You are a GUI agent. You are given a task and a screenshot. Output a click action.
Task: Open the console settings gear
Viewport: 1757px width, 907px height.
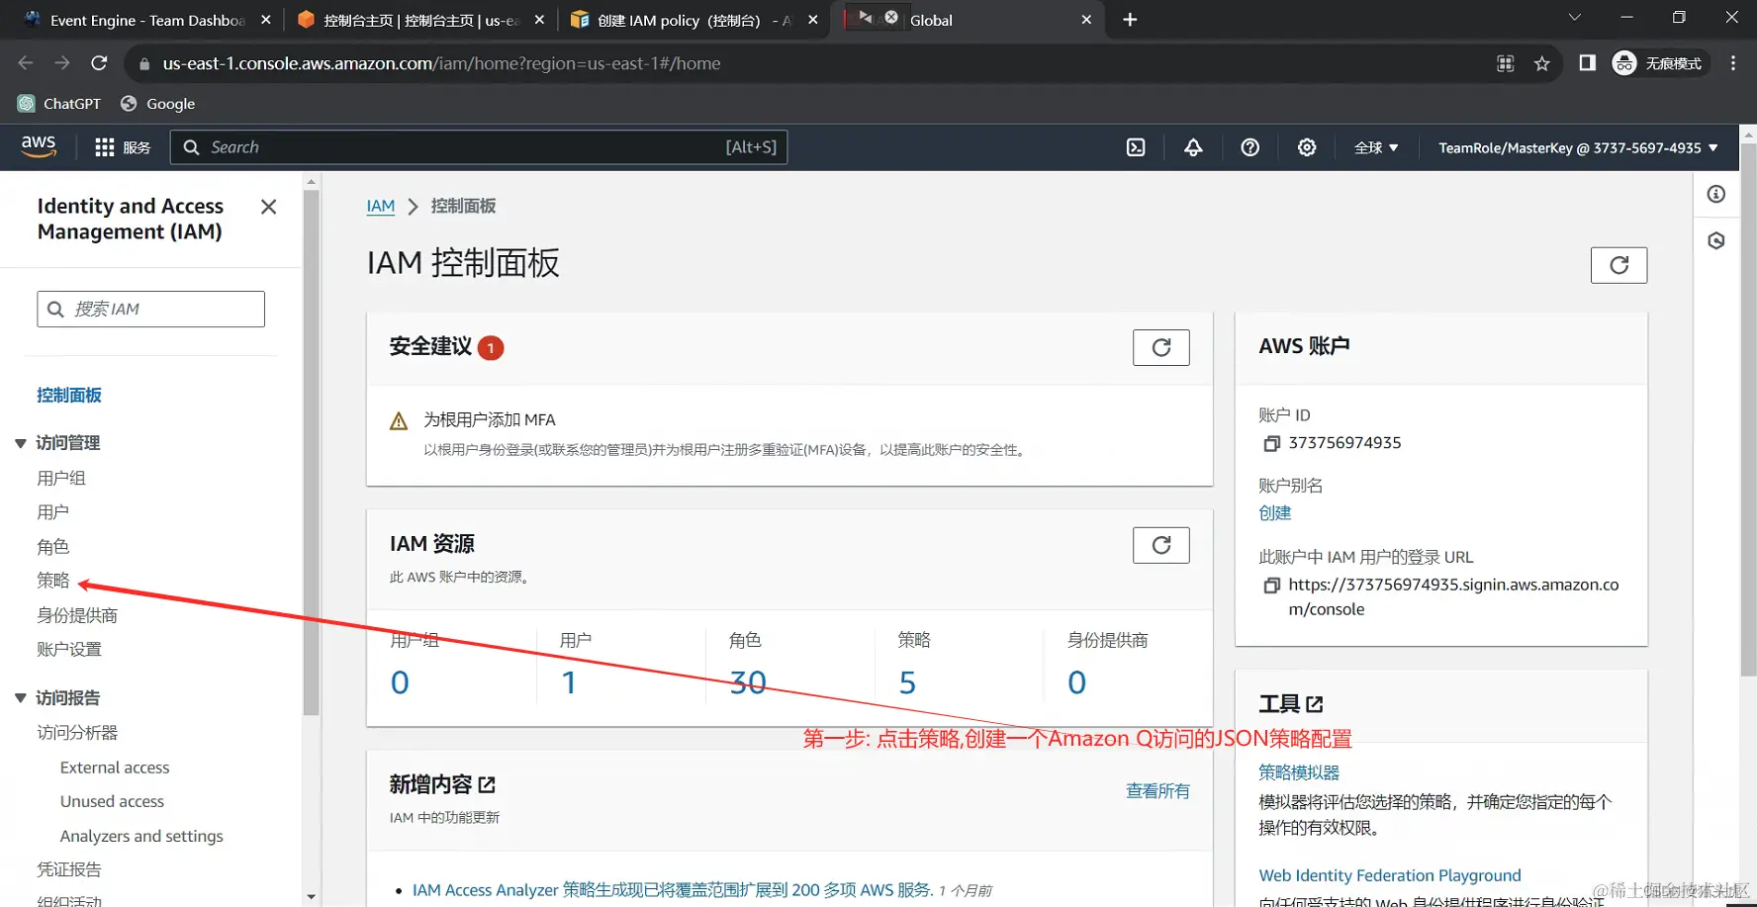pyautogui.click(x=1307, y=147)
